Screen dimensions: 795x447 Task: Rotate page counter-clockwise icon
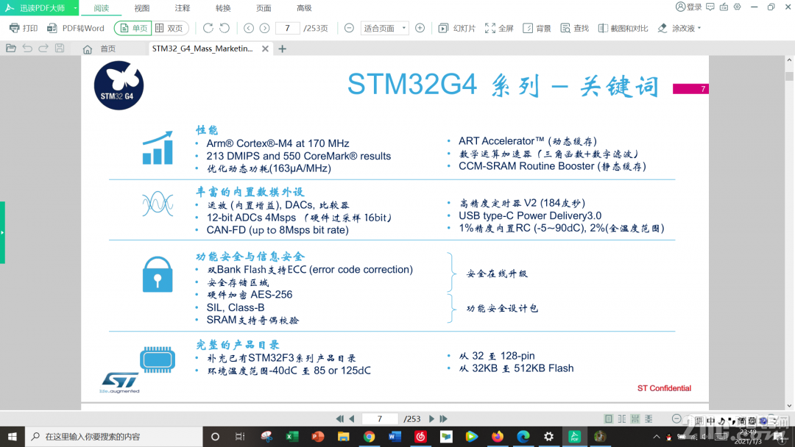pyautogui.click(x=225, y=29)
